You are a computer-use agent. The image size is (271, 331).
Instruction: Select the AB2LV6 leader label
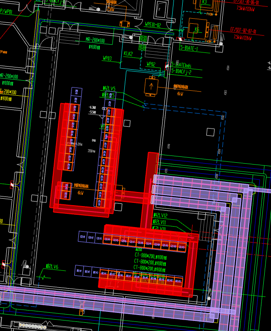point(52,267)
